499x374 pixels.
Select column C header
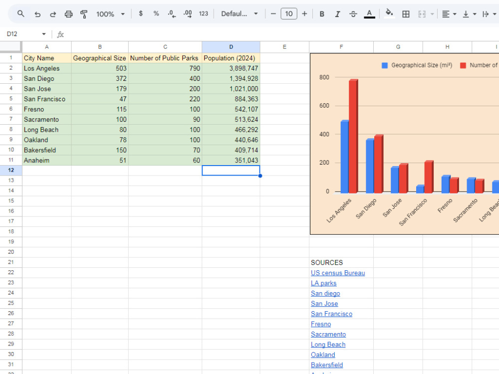coord(165,47)
